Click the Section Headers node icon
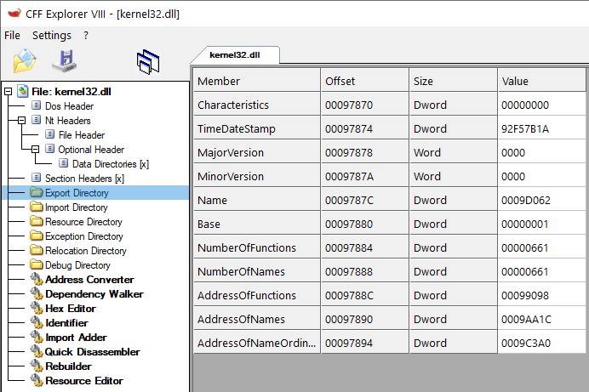 (36, 178)
